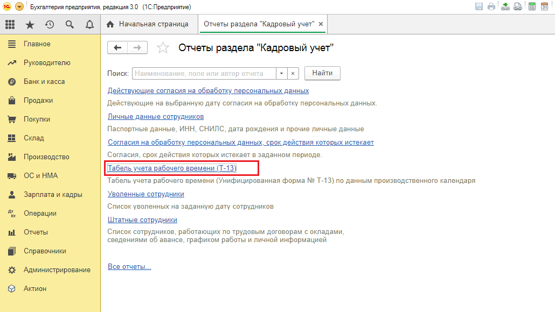Open Табель учета рабочего времени (Т-13) report
Viewport: 555px width, 312px height.
(x=172, y=168)
